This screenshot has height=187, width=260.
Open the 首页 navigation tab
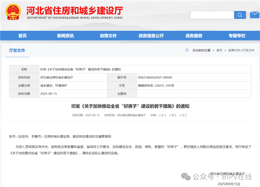[22, 36]
